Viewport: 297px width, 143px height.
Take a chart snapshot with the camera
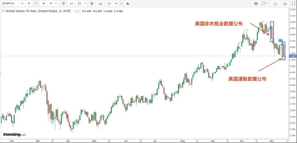[x=256, y=3]
